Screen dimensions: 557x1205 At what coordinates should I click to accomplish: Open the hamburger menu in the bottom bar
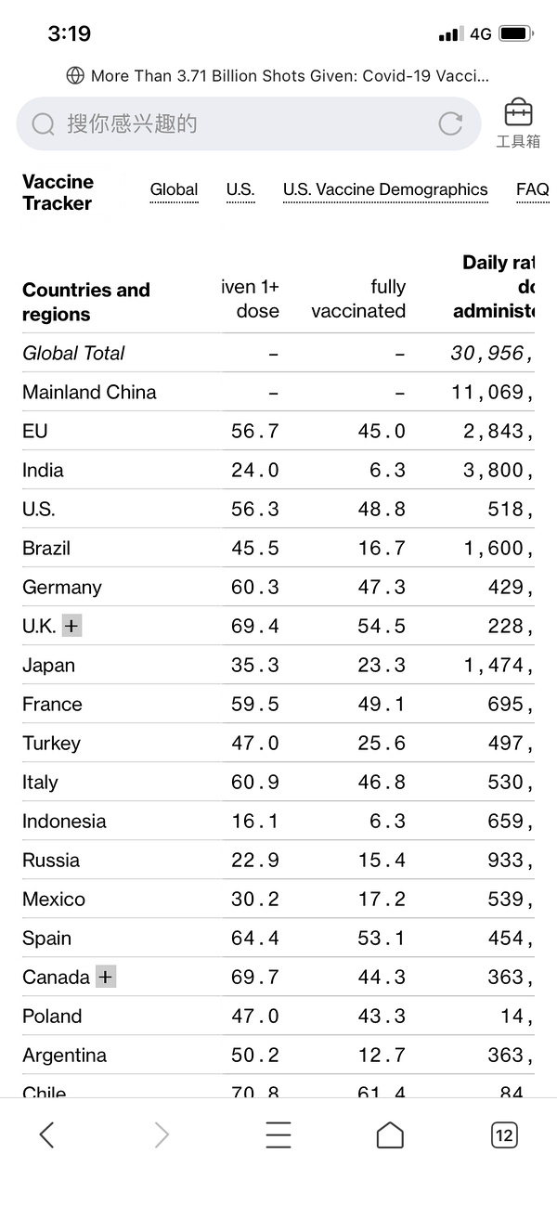pos(278,1134)
